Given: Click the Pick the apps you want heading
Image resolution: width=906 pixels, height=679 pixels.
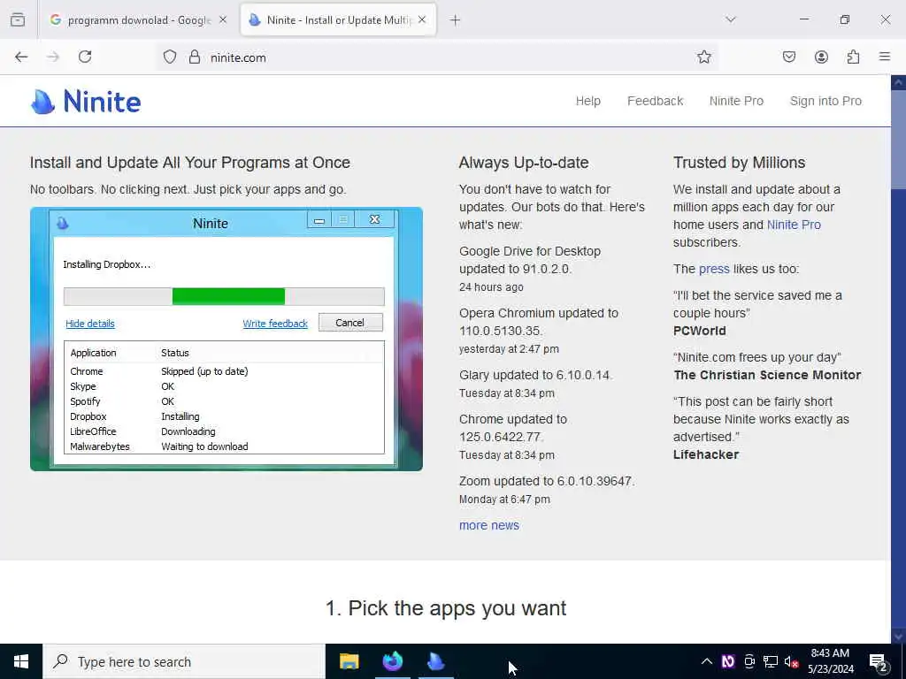Looking at the screenshot, I should pos(446,608).
